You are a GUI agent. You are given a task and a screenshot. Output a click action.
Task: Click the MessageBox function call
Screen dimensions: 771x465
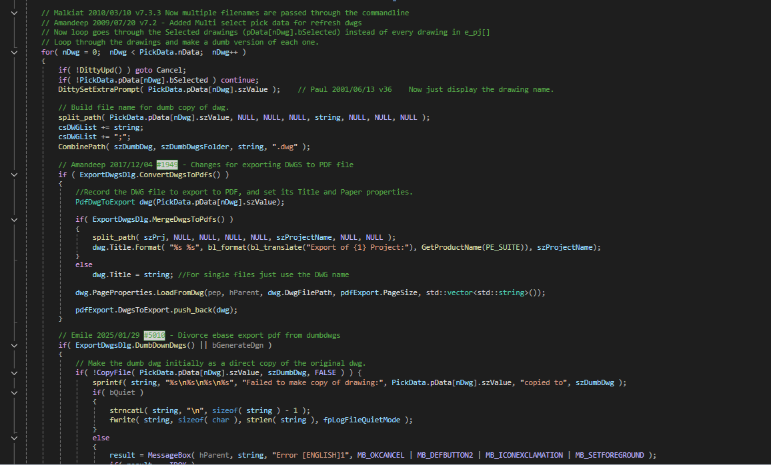click(x=169, y=456)
